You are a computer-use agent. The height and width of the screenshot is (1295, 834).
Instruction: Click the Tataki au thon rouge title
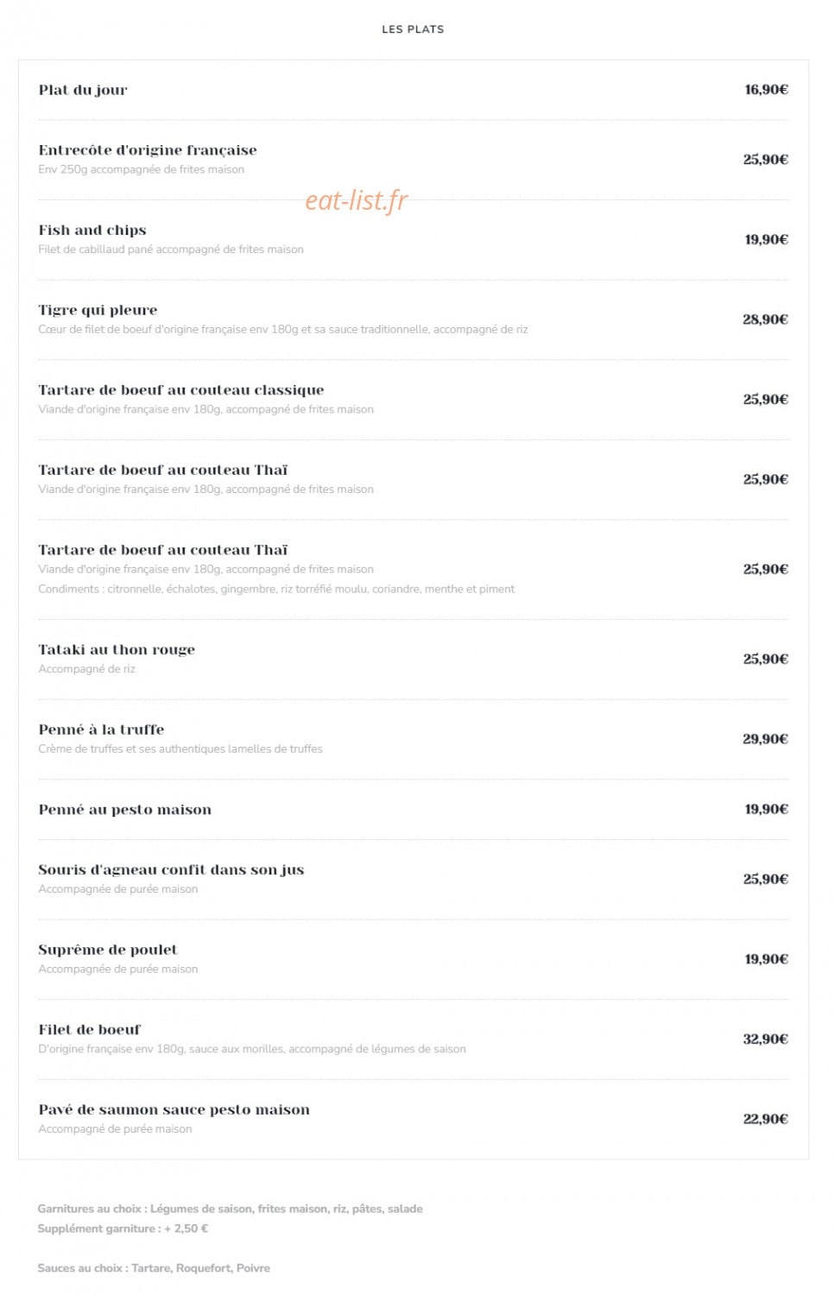tap(117, 649)
